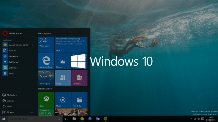Screen dimensions: 218x122
Task: Open Task View from taskbar
Action: click(66, 119)
